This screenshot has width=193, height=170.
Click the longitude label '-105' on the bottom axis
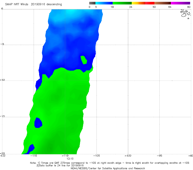(x=96, y=156)
